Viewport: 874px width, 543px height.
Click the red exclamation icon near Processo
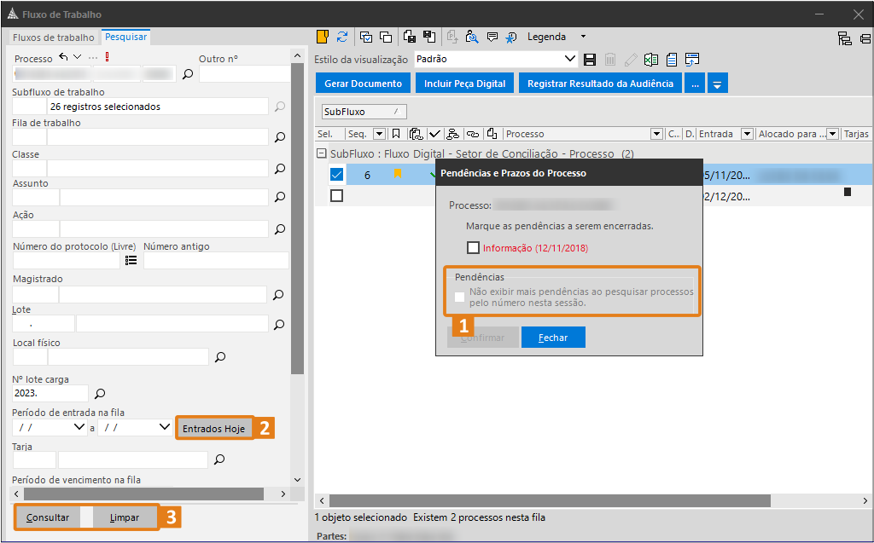pyautogui.click(x=108, y=58)
